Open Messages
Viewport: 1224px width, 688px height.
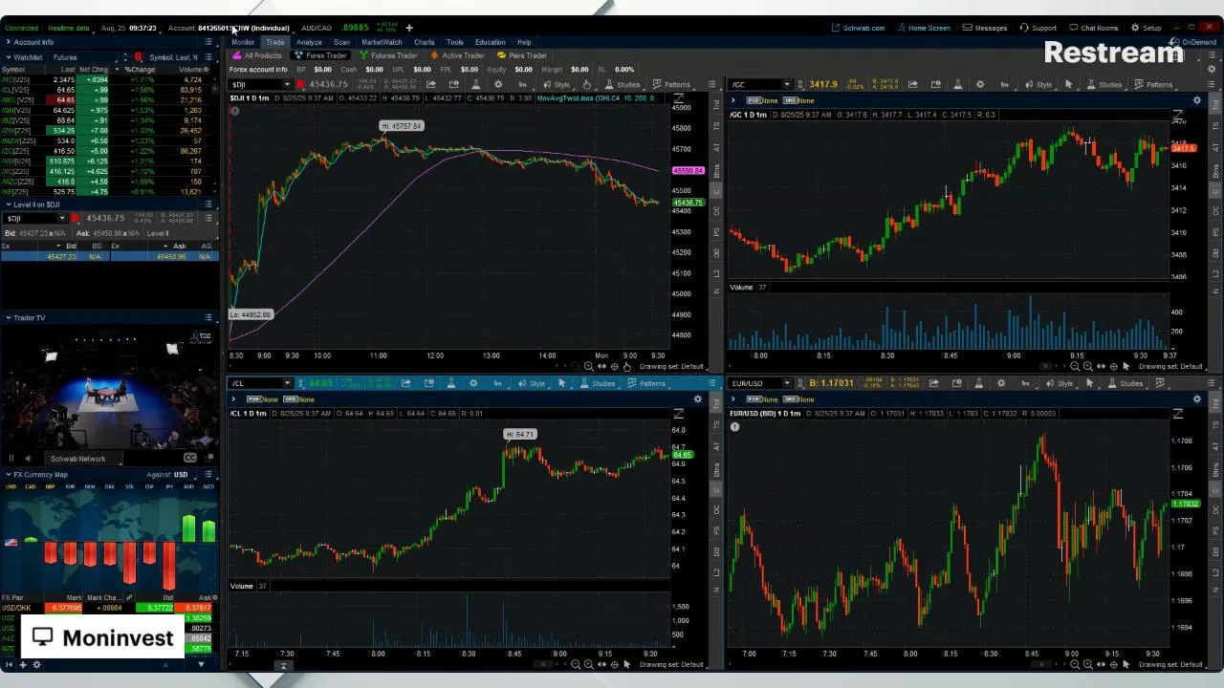pyautogui.click(x=985, y=28)
